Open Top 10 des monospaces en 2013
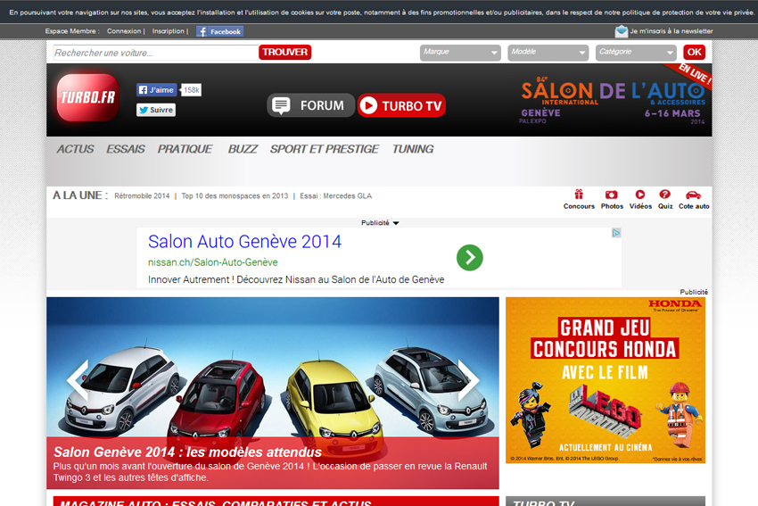Screen dimensions: 758x506 coord(235,196)
